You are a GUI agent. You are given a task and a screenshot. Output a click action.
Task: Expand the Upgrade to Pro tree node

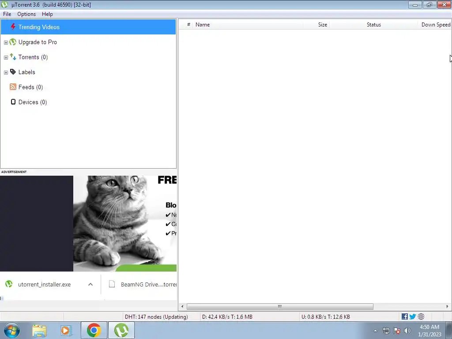tap(6, 42)
